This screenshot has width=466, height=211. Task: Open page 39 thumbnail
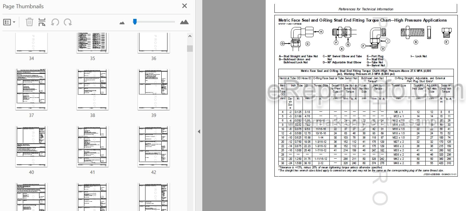click(x=154, y=90)
